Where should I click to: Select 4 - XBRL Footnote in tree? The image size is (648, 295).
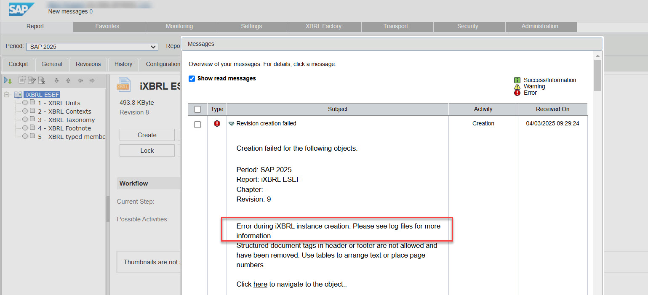coord(64,128)
